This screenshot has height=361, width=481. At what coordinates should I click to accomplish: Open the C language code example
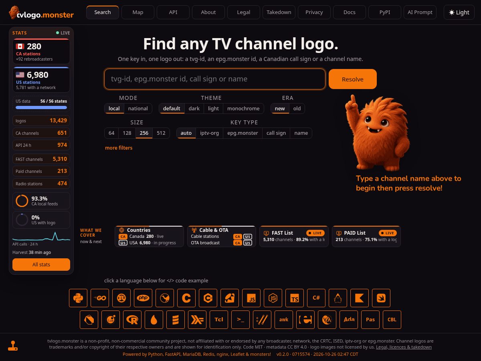186,298
